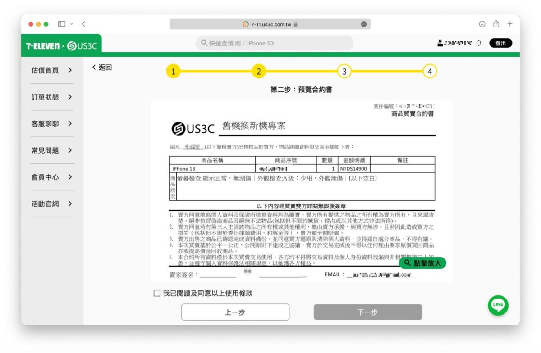Open the Safari sidebar toggle icon
This screenshot has width=541, height=353.
pyautogui.click(x=62, y=24)
